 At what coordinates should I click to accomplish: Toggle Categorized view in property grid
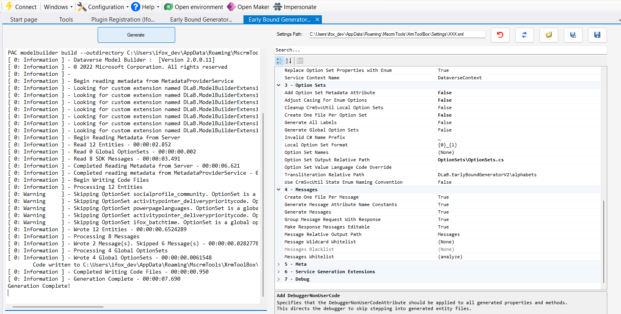point(279,60)
